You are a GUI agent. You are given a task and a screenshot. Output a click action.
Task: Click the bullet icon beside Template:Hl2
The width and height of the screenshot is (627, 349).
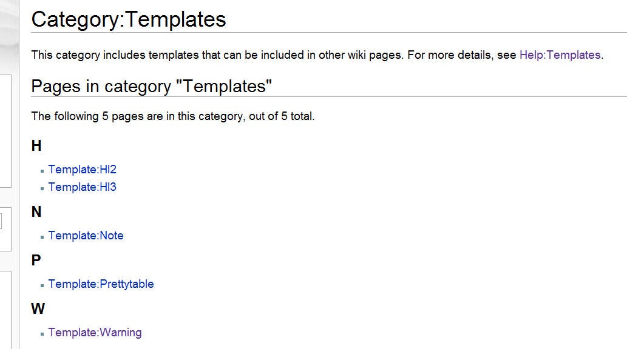coord(42,171)
